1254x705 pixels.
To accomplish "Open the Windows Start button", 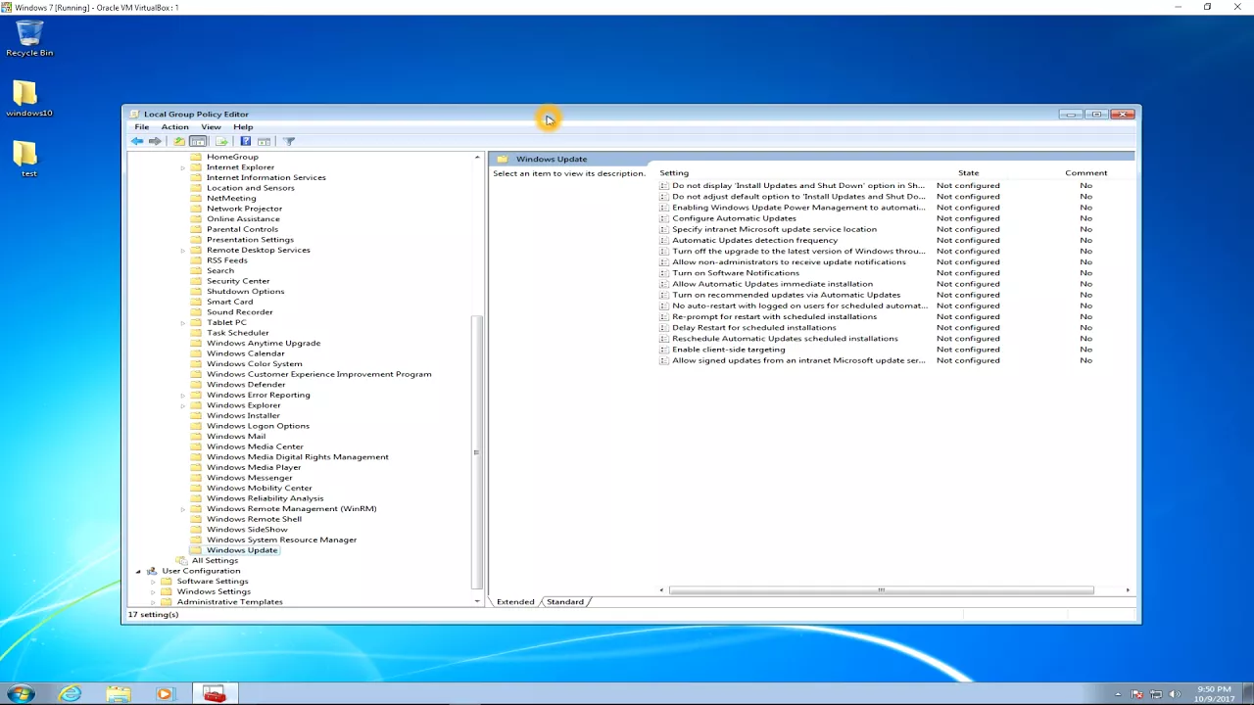I will coord(21,693).
